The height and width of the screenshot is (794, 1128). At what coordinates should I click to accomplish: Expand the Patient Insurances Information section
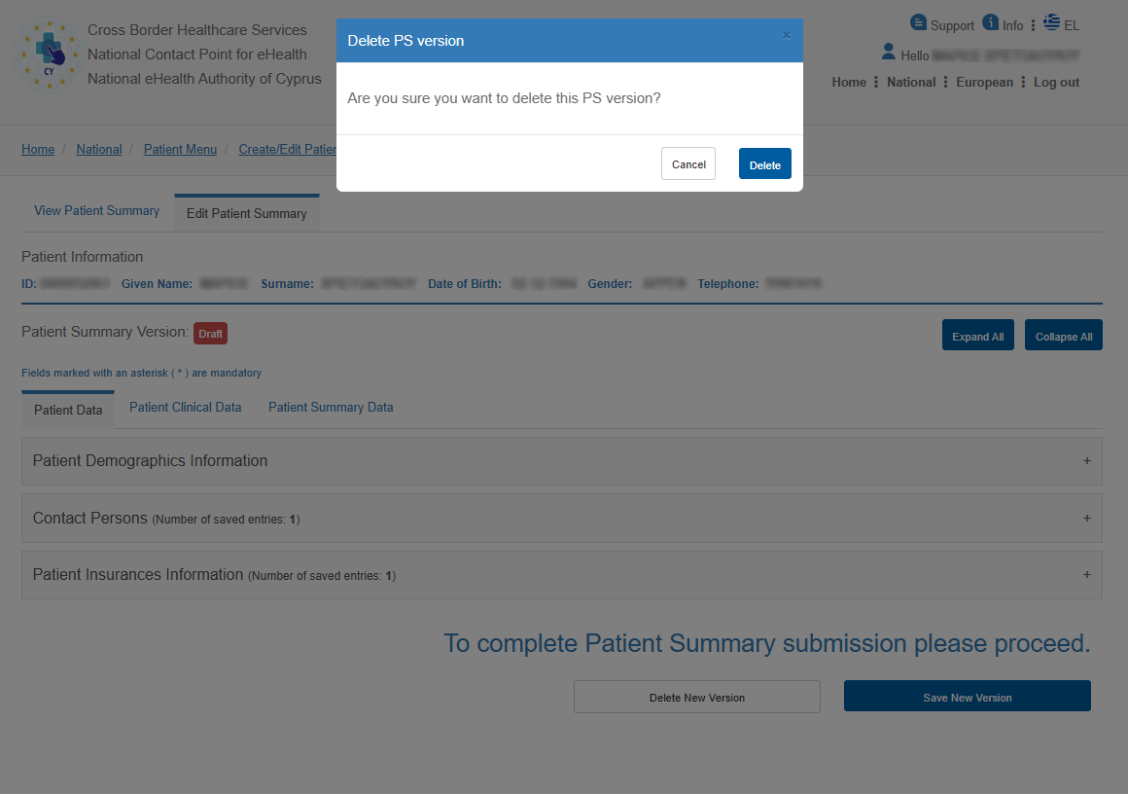coord(1086,575)
